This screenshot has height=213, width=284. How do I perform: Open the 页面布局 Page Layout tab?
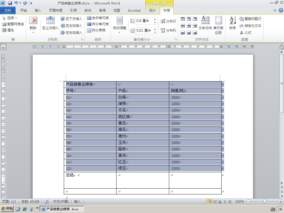tap(55, 11)
